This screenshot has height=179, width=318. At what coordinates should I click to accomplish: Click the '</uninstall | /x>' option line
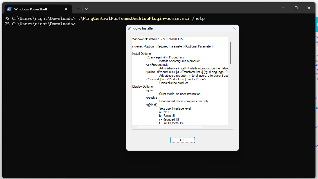176,79
